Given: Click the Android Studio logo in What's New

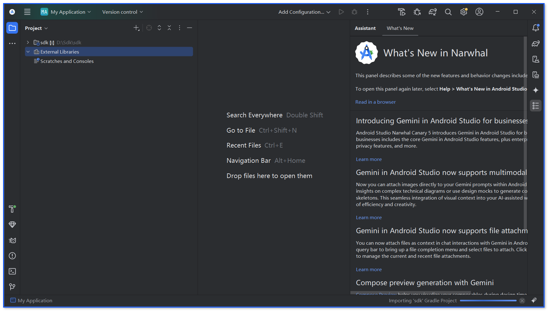Looking at the screenshot, I should pos(367,53).
